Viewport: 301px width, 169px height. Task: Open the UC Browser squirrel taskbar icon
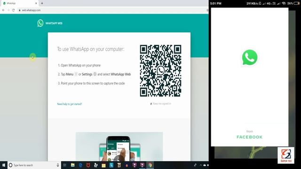pyautogui.click(x=96, y=165)
